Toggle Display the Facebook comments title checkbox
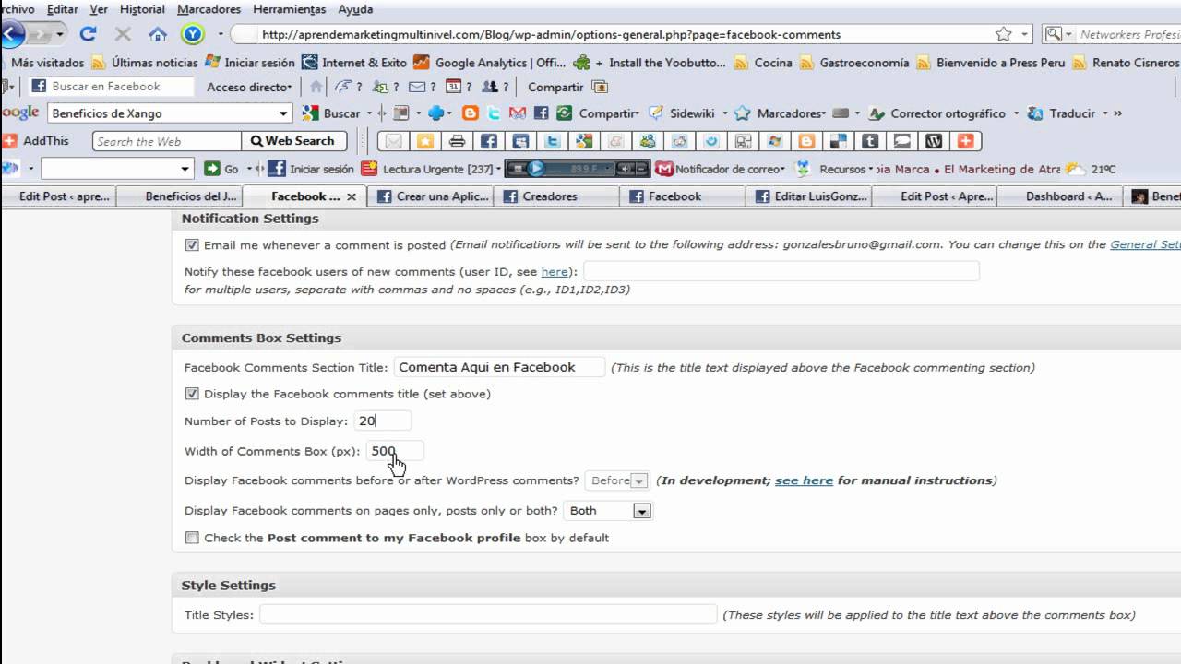This screenshot has width=1181, height=664. (x=192, y=394)
